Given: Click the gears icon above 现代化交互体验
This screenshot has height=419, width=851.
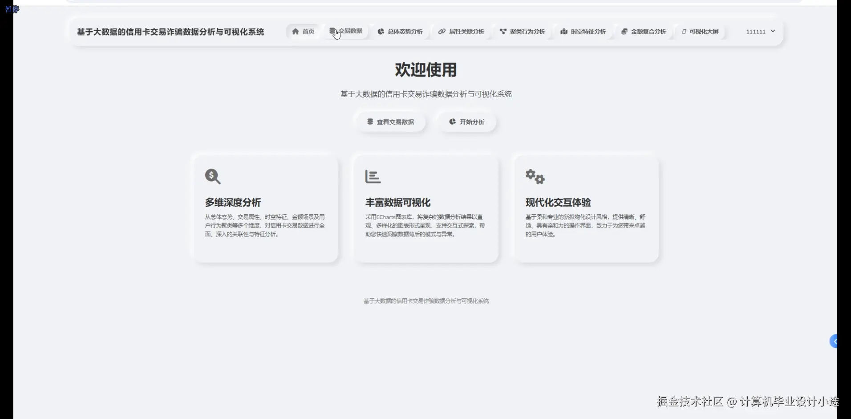Looking at the screenshot, I should click(x=535, y=176).
